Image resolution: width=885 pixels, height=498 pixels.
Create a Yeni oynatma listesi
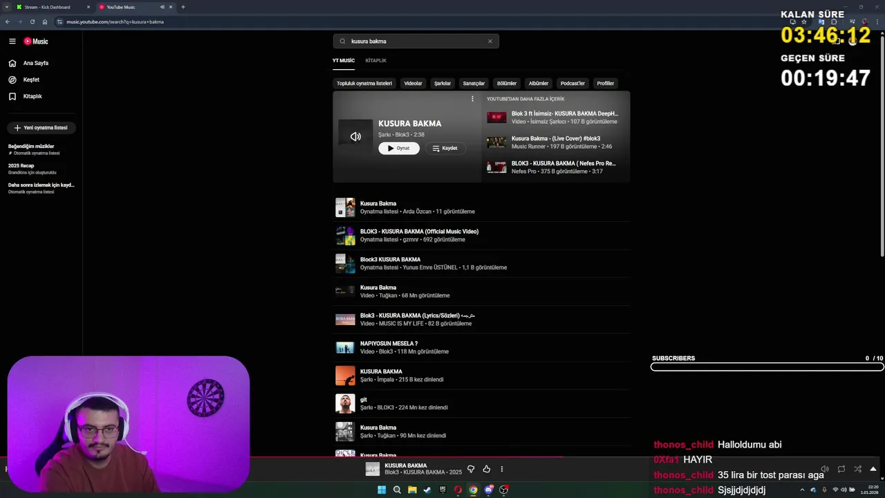pyautogui.click(x=41, y=128)
